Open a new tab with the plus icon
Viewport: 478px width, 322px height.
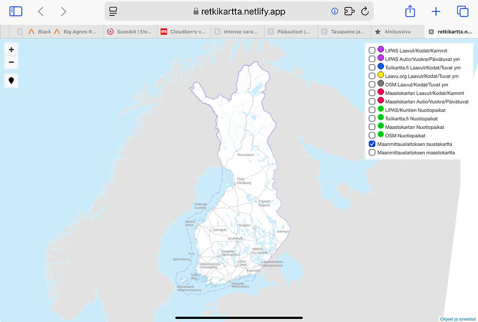point(436,11)
